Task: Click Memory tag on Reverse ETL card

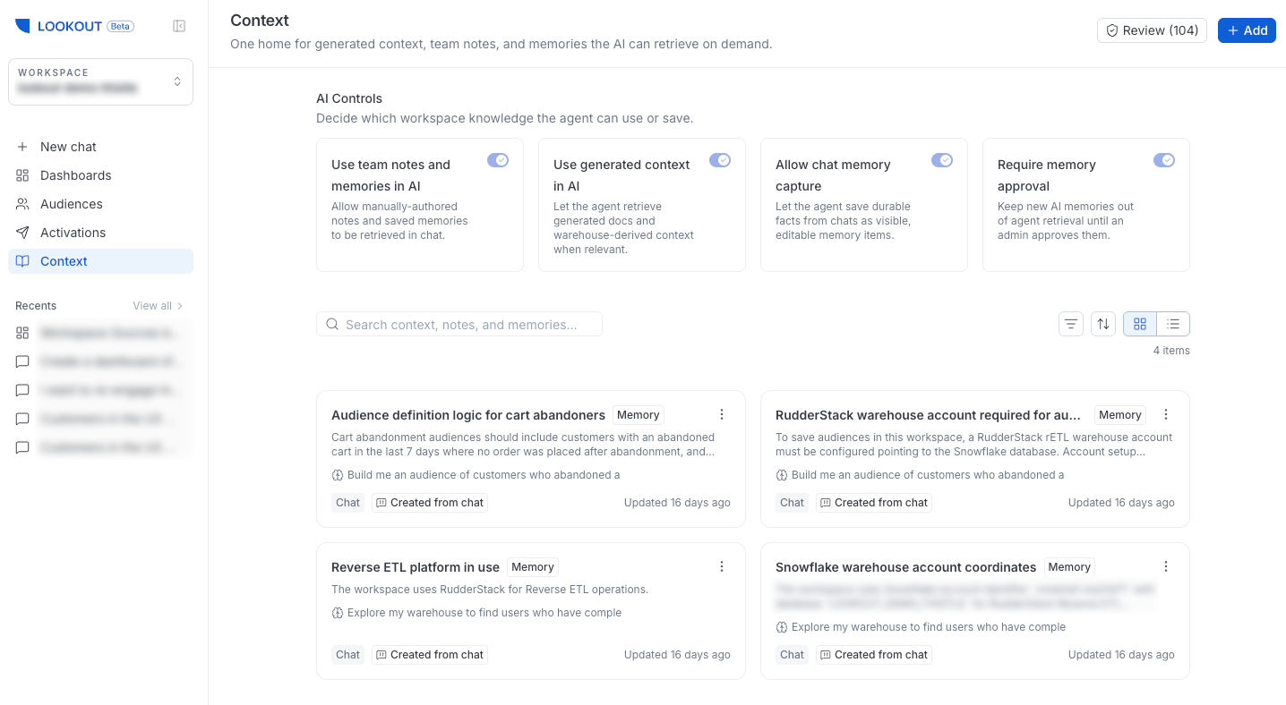Action: coord(533,567)
